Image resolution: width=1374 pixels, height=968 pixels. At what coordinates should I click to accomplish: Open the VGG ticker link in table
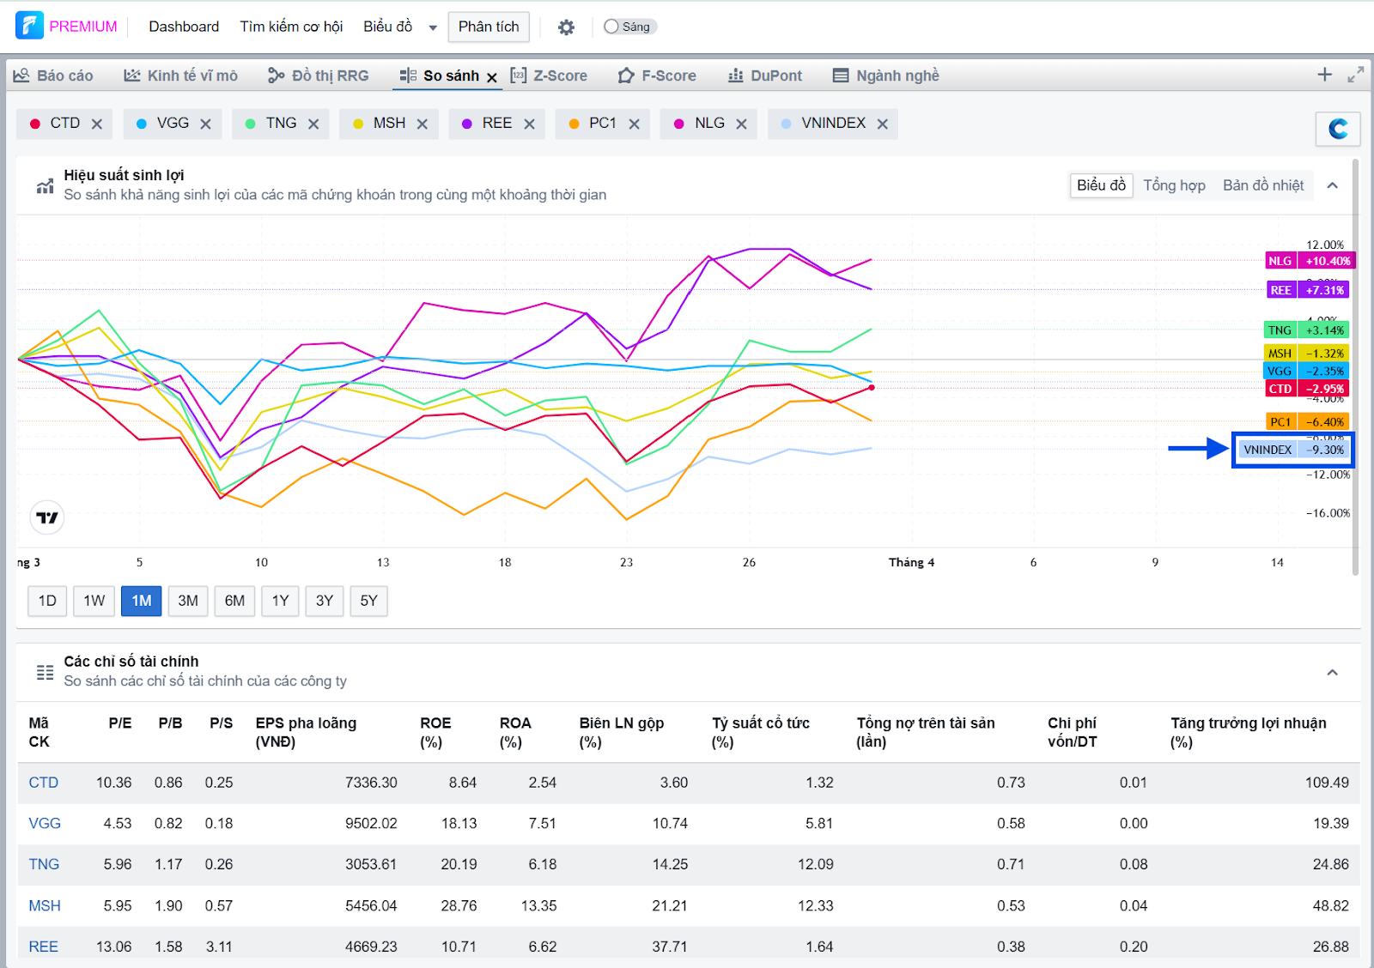click(45, 823)
